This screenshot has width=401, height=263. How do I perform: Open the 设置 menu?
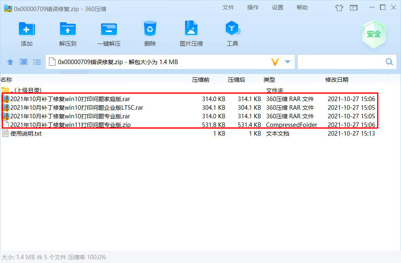(x=278, y=8)
